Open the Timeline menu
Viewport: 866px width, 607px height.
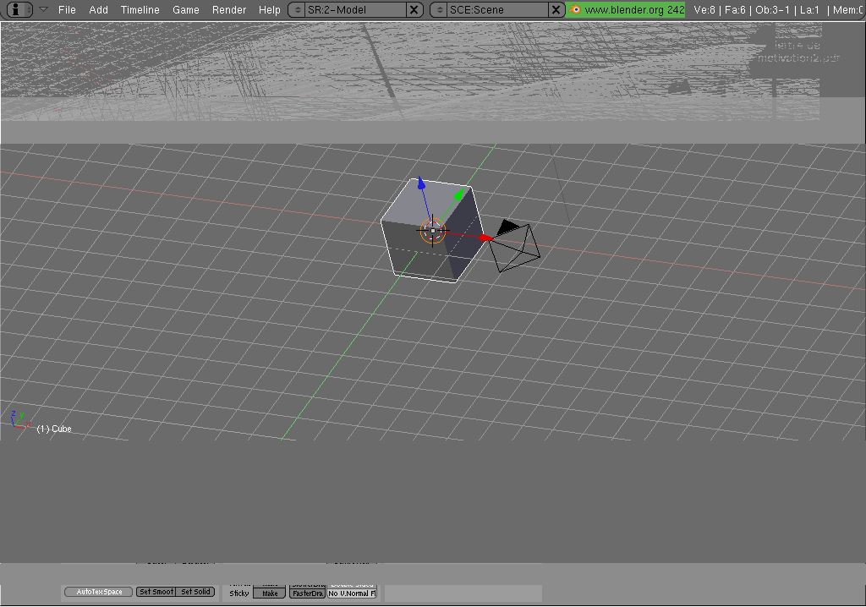pyautogui.click(x=140, y=10)
